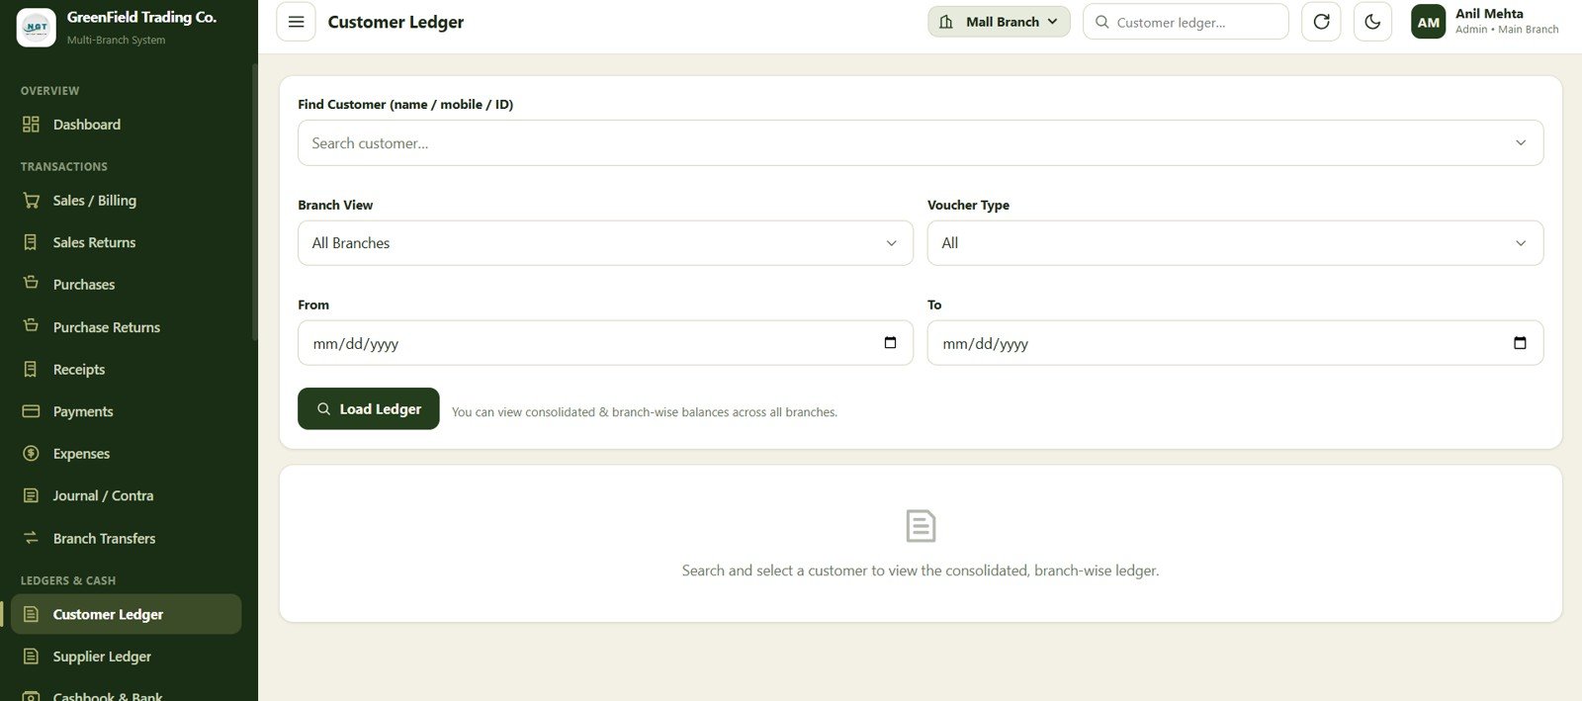The image size is (1582, 701).
Task: Open the Branch View All Branches dropdown
Action: click(x=605, y=243)
